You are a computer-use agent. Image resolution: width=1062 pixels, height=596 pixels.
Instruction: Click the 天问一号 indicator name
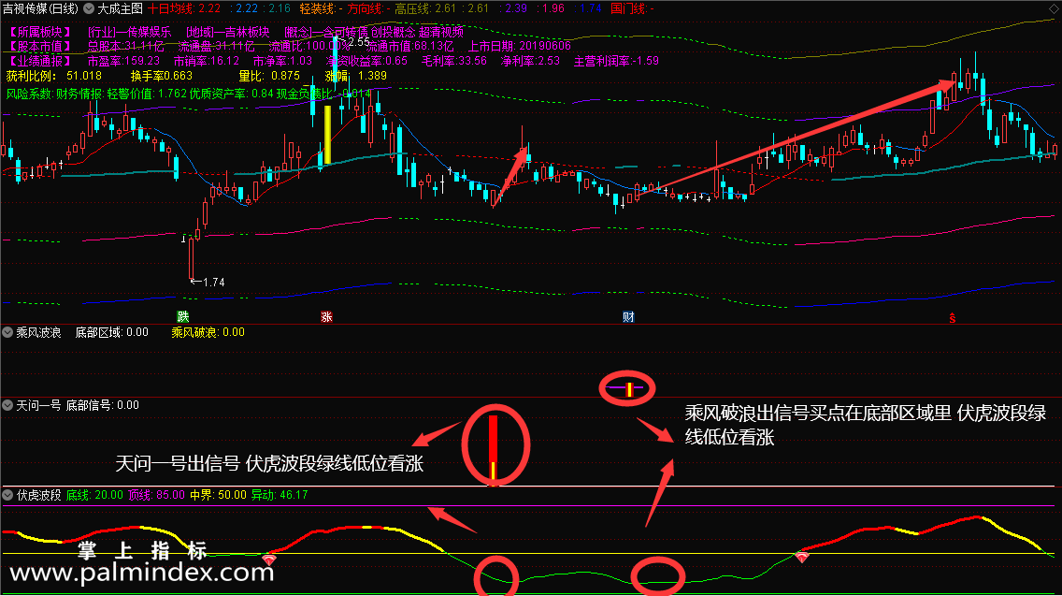click(x=38, y=405)
